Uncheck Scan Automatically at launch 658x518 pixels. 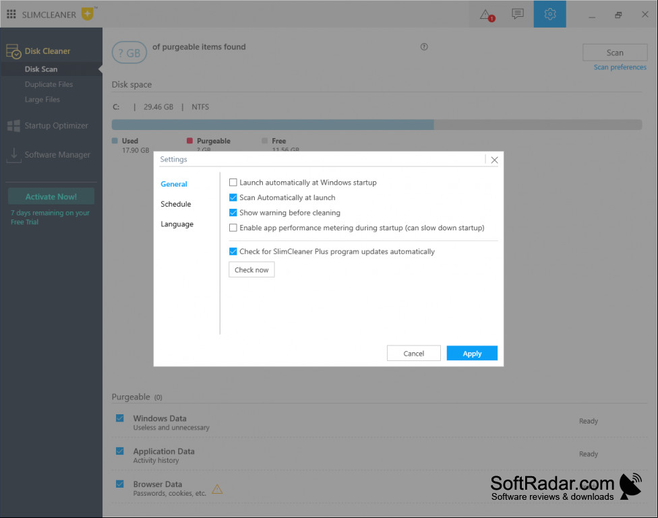[233, 197]
